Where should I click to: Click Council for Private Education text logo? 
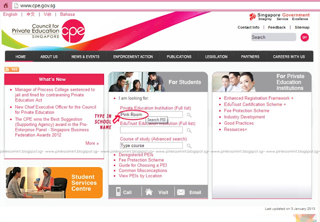tap(35, 31)
